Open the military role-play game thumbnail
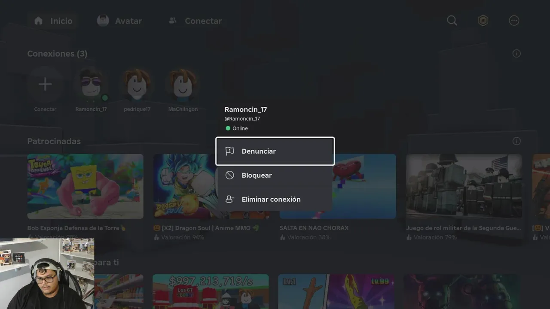This screenshot has height=309, width=550. pos(464,186)
